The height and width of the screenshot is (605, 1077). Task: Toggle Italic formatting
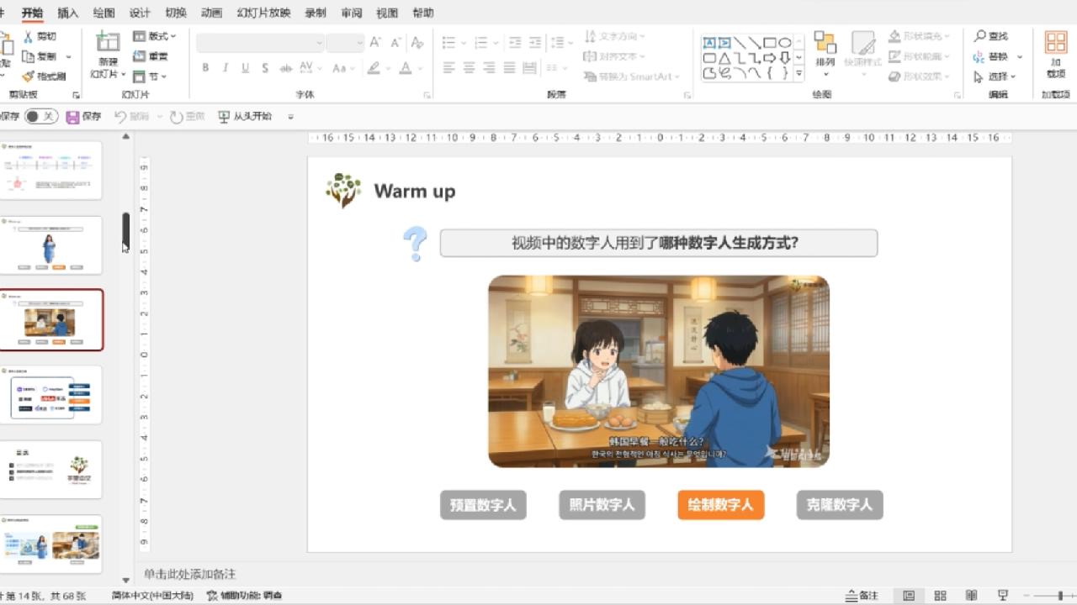[x=225, y=68]
